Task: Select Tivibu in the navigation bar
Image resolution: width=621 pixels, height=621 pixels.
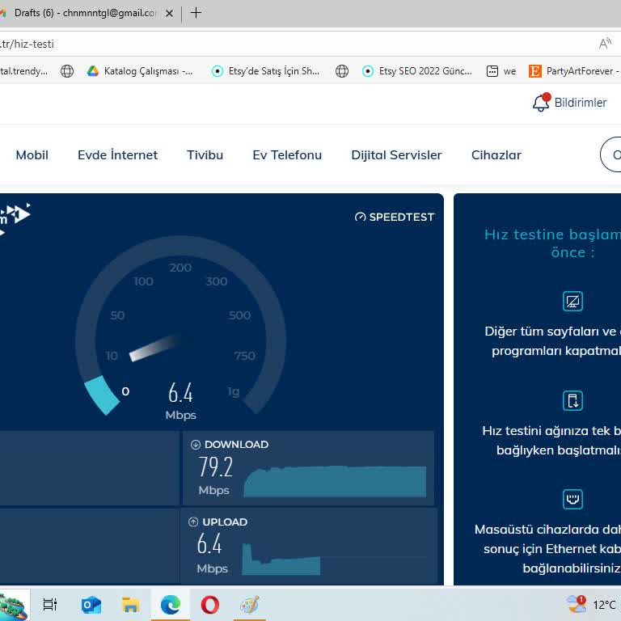Action: coord(205,154)
